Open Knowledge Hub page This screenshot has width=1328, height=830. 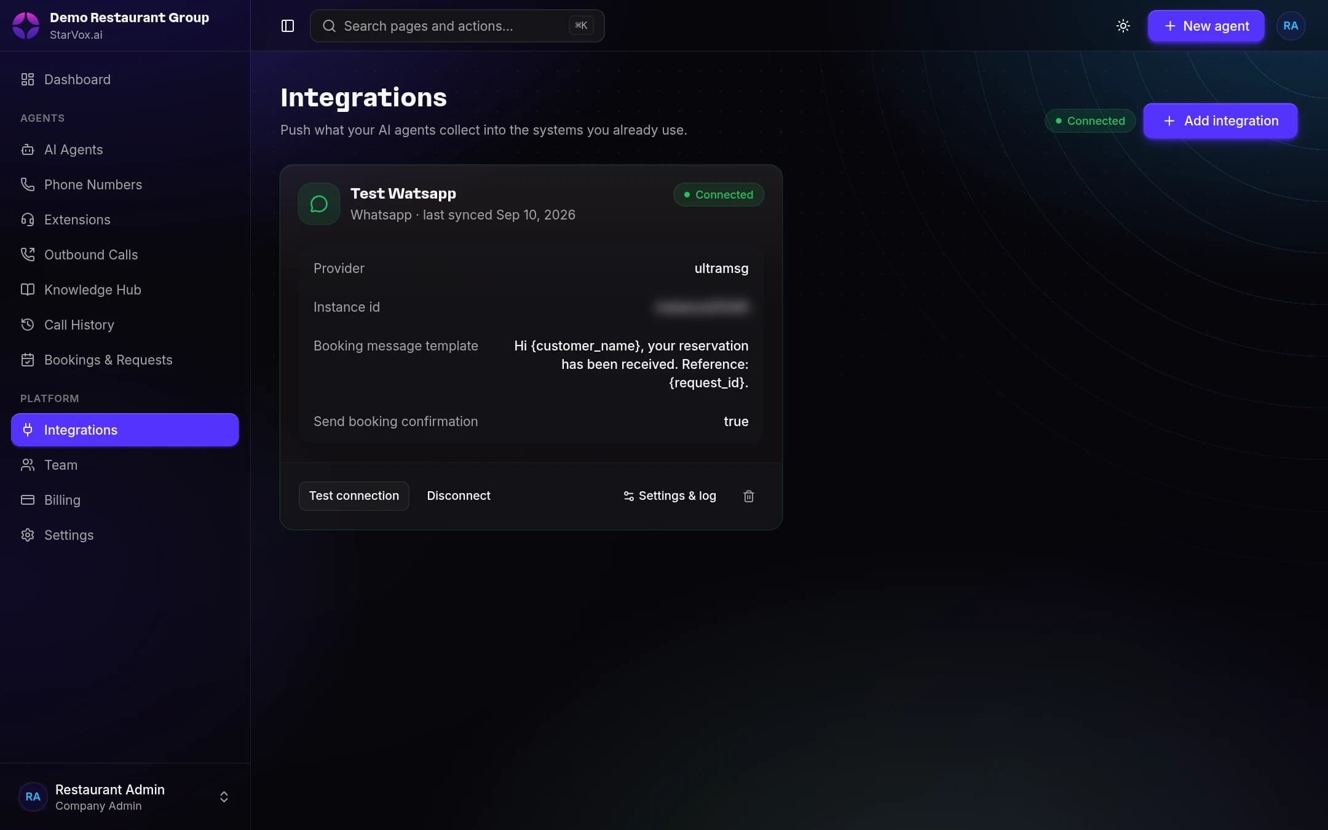(125, 290)
